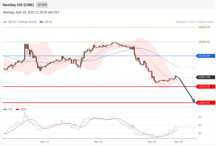Select the Apr 18 date marker
Image resolution: width=216 pixels, height=146 pixels.
(x=152, y=142)
